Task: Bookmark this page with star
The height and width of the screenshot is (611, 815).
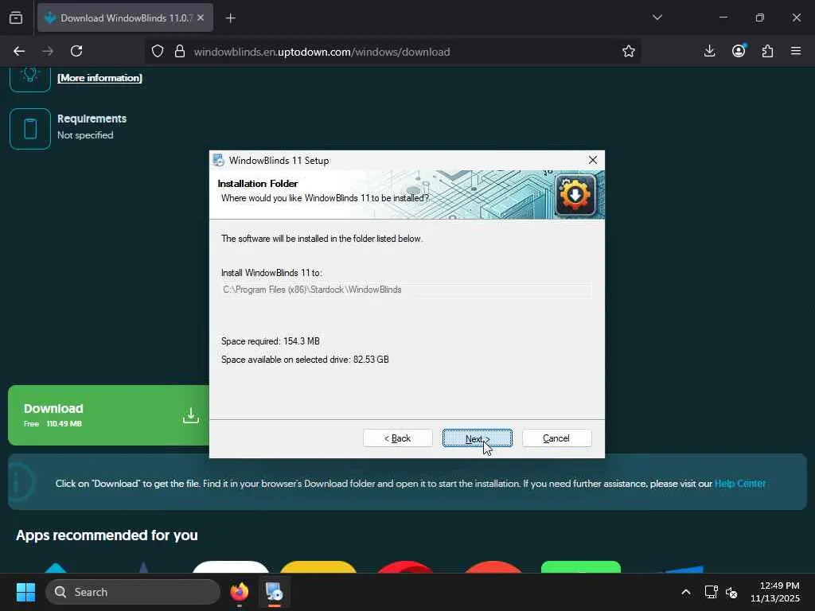Action: (x=629, y=52)
